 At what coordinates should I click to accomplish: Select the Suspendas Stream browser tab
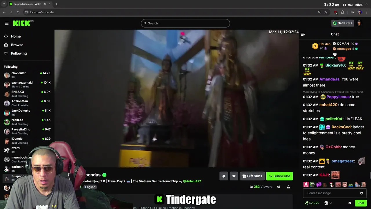(x=28, y=4)
